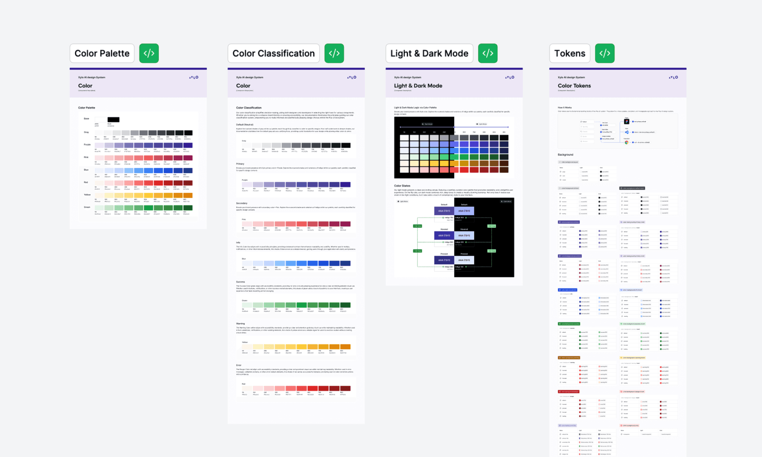Click the Light & Dark Mode header title
The image size is (762, 457).
point(418,86)
